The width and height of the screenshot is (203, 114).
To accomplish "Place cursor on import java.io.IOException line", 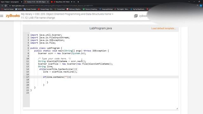I will 47,40.
